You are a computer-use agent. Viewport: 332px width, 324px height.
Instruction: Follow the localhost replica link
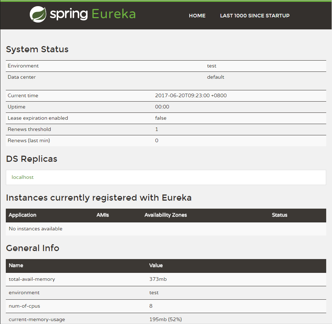point(23,177)
